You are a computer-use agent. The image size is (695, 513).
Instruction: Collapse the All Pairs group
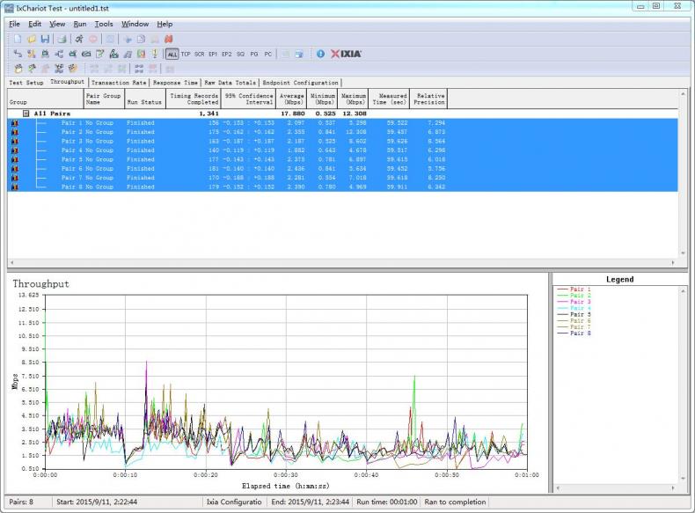click(26, 114)
